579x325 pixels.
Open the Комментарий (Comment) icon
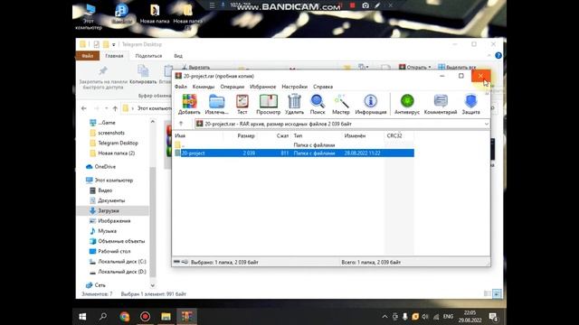(441, 104)
